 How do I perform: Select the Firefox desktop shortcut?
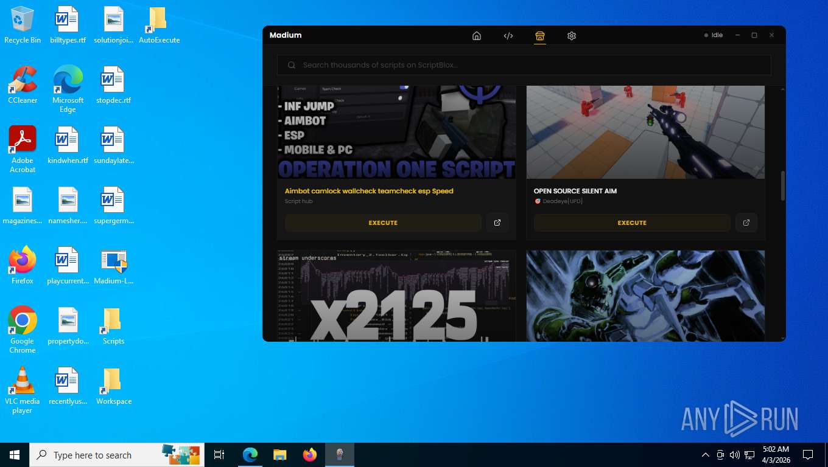click(23, 266)
